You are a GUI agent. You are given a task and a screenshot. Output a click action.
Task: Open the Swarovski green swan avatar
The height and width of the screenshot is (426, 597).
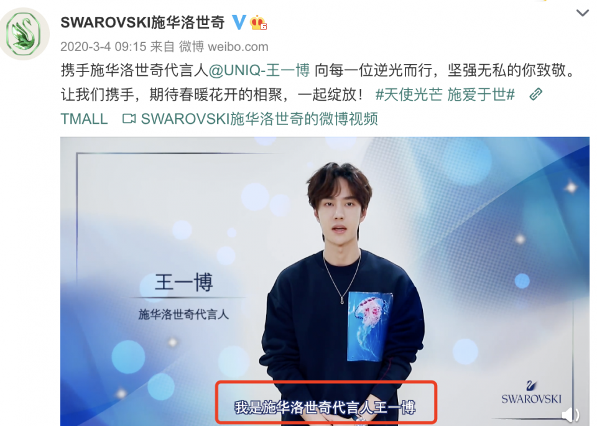[x=25, y=34]
